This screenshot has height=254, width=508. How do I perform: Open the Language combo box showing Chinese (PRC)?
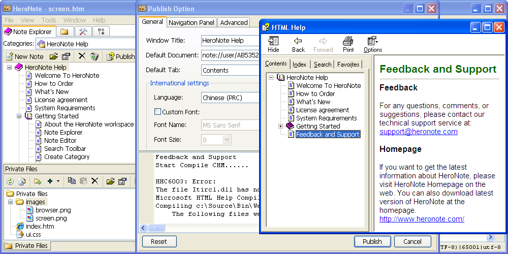tap(230, 98)
